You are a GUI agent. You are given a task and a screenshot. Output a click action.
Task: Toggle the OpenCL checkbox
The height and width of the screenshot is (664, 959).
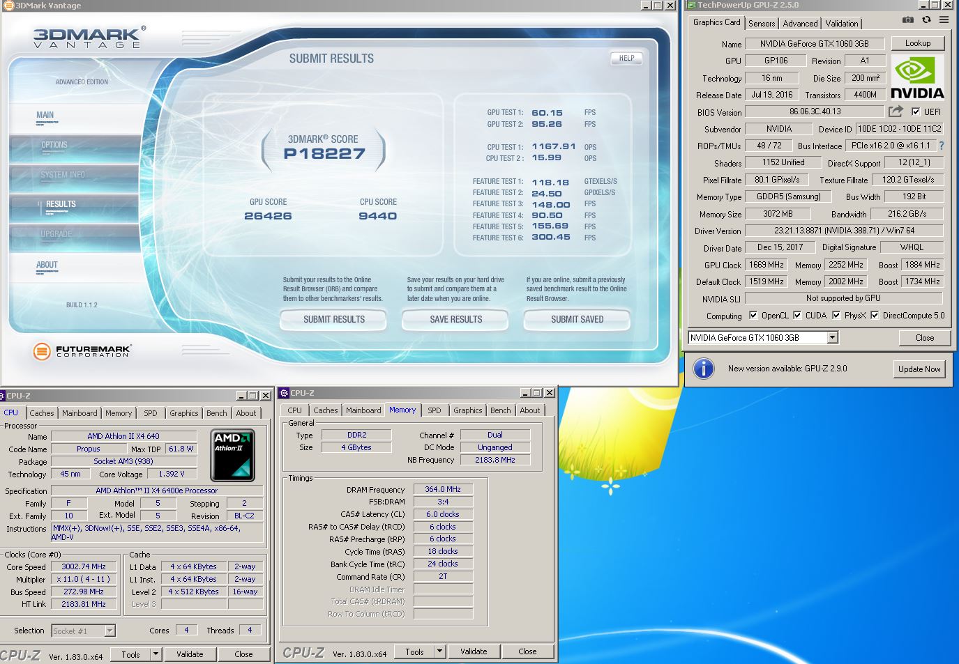[x=753, y=315]
